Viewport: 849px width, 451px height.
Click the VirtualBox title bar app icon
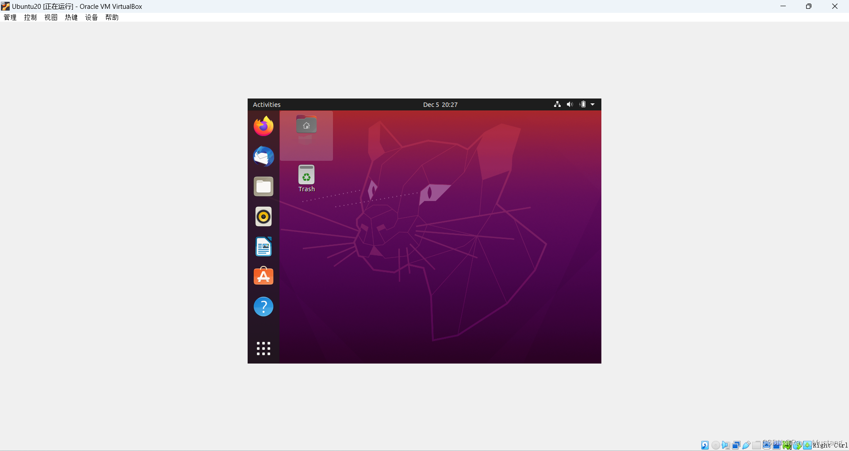click(5, 6)
